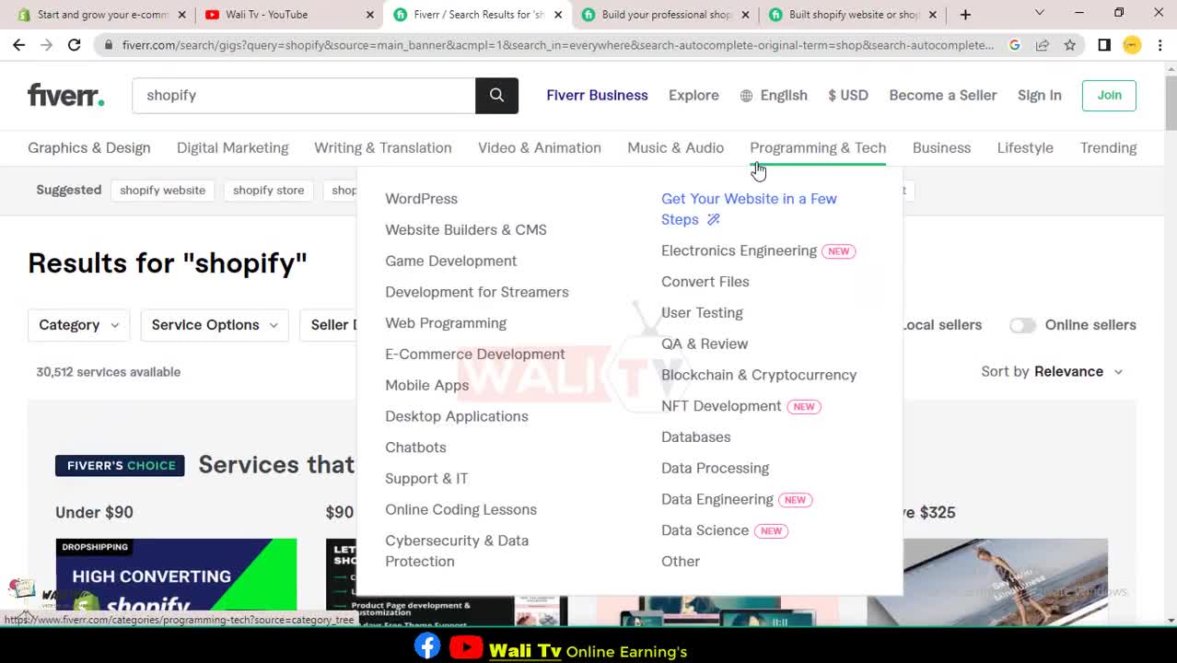1177x663 pixels.
Task: Click YouTube icon in bottom banner
Action: pyautogui.click(x=466, y=647)
